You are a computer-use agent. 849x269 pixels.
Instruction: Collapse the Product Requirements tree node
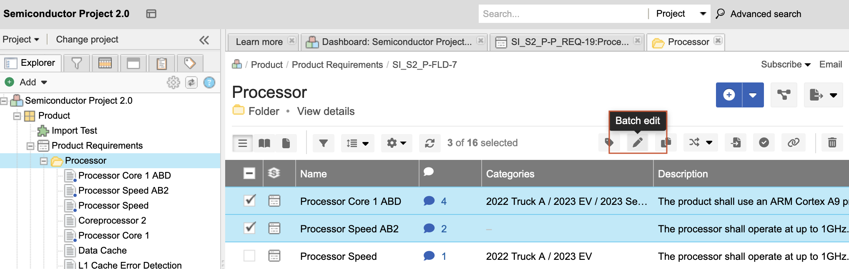click(x=30, y=146)
